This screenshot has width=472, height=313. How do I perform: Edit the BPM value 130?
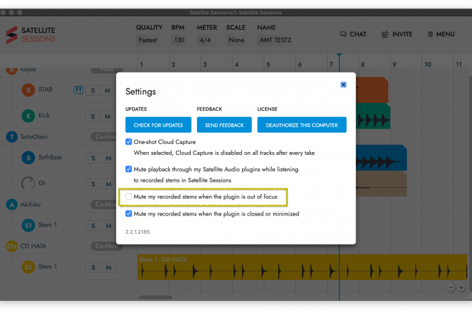tap(179, 40)
